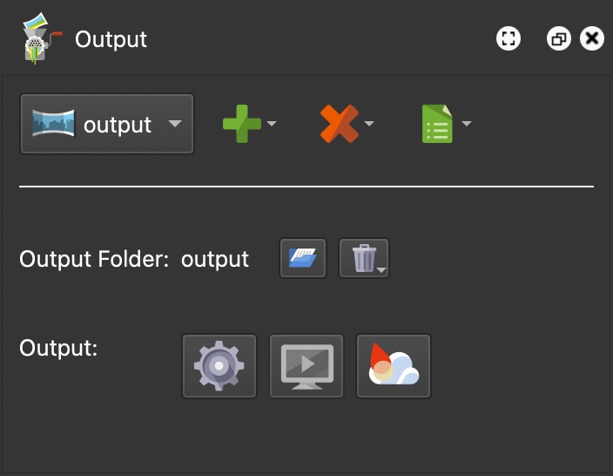Click the green plus add output icon
Image resolution: width=613 pixels, height=476 pixels.
pyautogui.click(x=241, y=124)
